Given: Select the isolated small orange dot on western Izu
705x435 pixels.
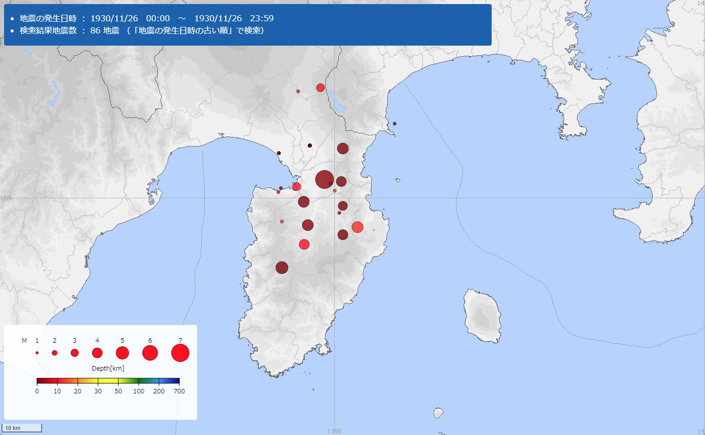Looking at the screenshot, I should pyautogui.click(x=282, y=222).
